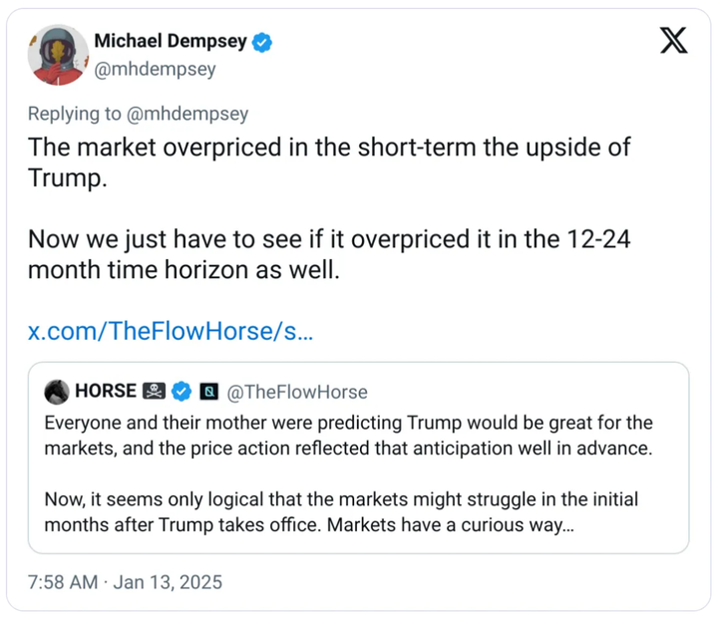Open the @TheFlowHorse handle

pyautogui.click(x=297, y=391)
